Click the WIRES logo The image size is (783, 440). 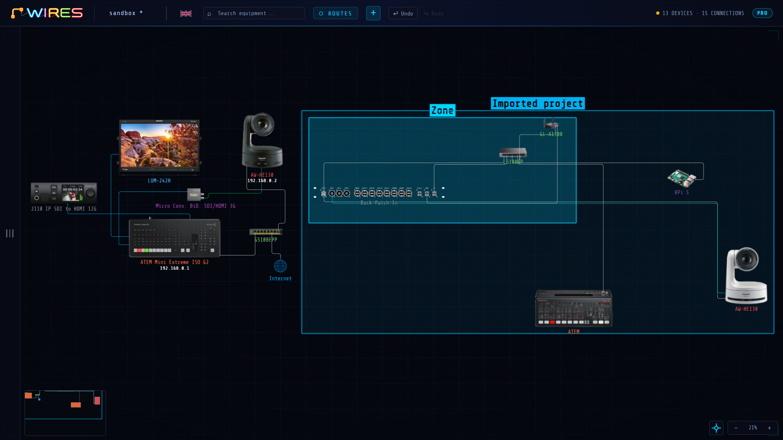47,13
